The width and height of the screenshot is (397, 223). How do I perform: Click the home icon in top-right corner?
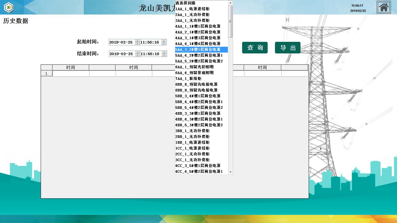(x=384, y=7)
